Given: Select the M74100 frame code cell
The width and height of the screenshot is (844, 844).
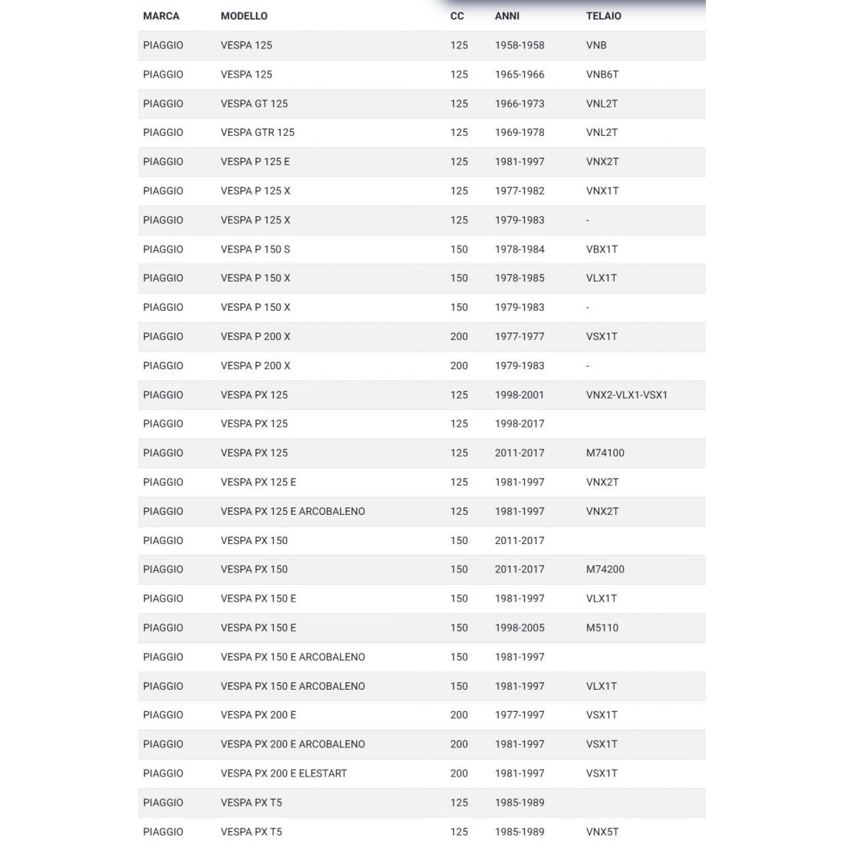Looking at the screenshot, I should pyautogui.click(x=605, y=453).
